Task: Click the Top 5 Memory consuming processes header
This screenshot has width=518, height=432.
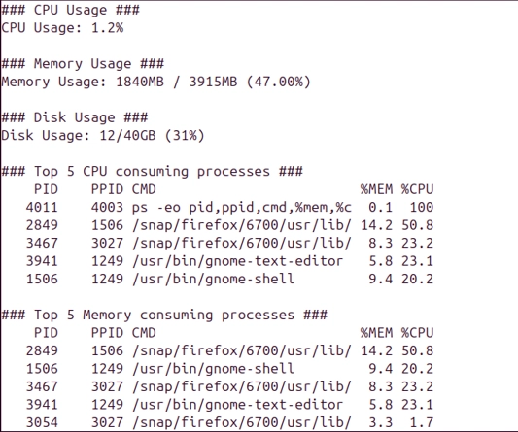Action: coord(164,315)
